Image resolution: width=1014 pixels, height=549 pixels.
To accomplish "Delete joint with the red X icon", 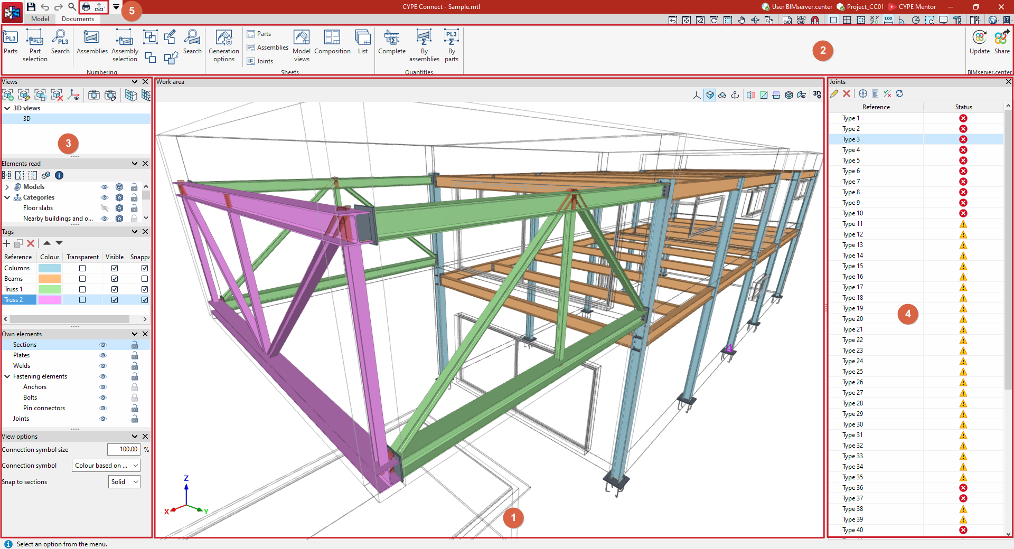I will click(847, 93).
